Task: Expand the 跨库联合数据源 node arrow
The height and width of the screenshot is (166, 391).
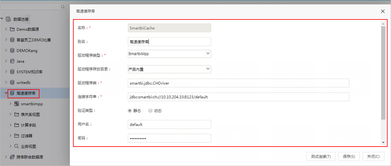Action: [6, 157]
